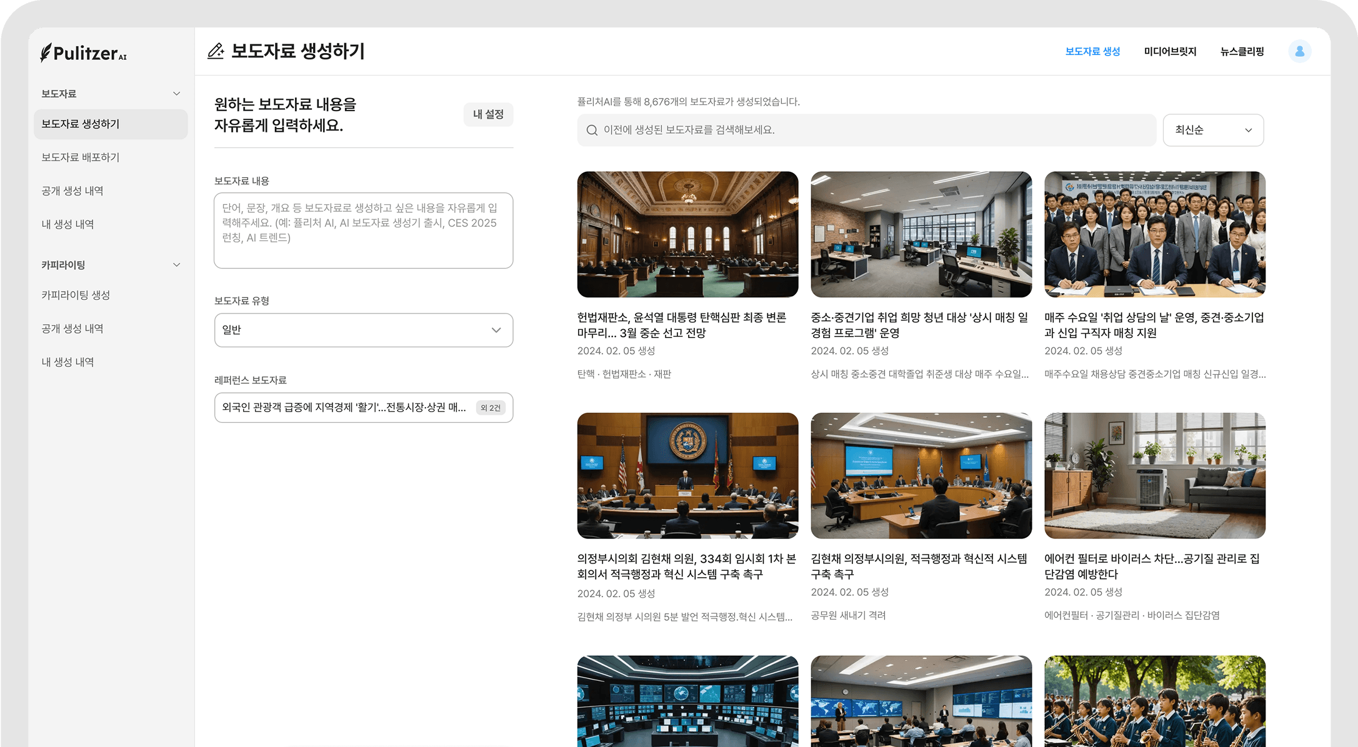Image resolution: width=1358 pixels, height=747 pixels.
Task: Open the air purifier living room thumbnail
Action: click(1154, 475)
